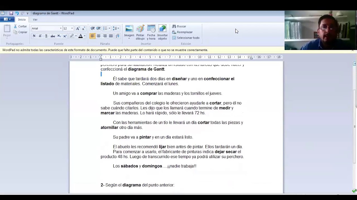Toggle italic (K) formatting

40,36
